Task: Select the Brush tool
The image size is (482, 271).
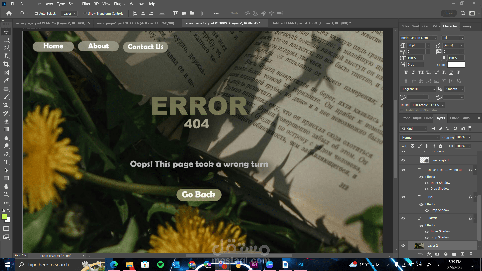Action: pyautogui.click(x=6, y=97)
